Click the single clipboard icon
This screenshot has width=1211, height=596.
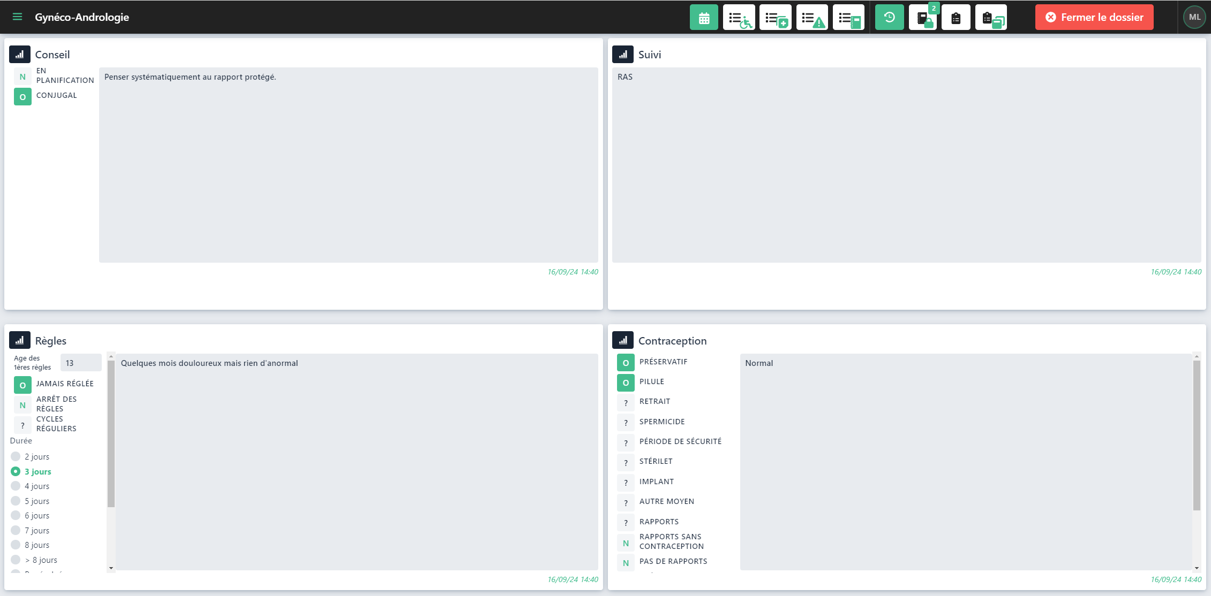[x=956, y=18]
